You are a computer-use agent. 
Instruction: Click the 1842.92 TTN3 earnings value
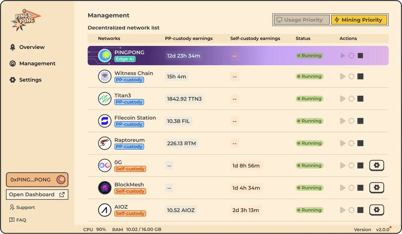pyautogui.click(x=185, y=99)
